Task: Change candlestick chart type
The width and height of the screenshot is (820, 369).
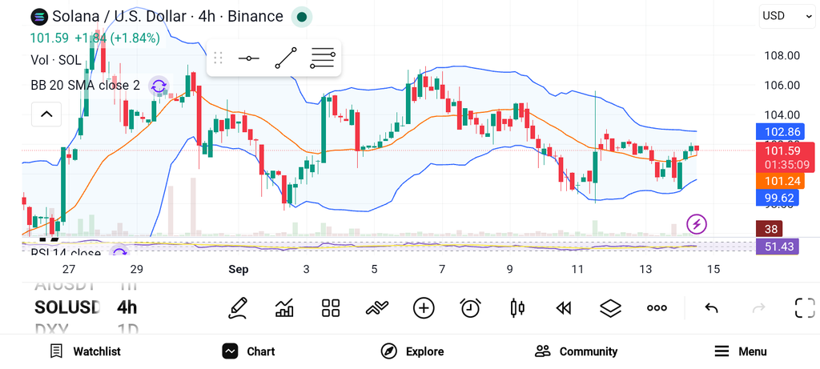Action: click(x=517, y=308)
